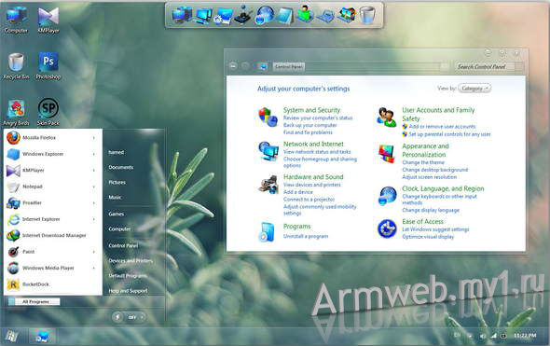Launch Photoshop from the desktop shortcut
550x346 pixels.
point(48,66)
